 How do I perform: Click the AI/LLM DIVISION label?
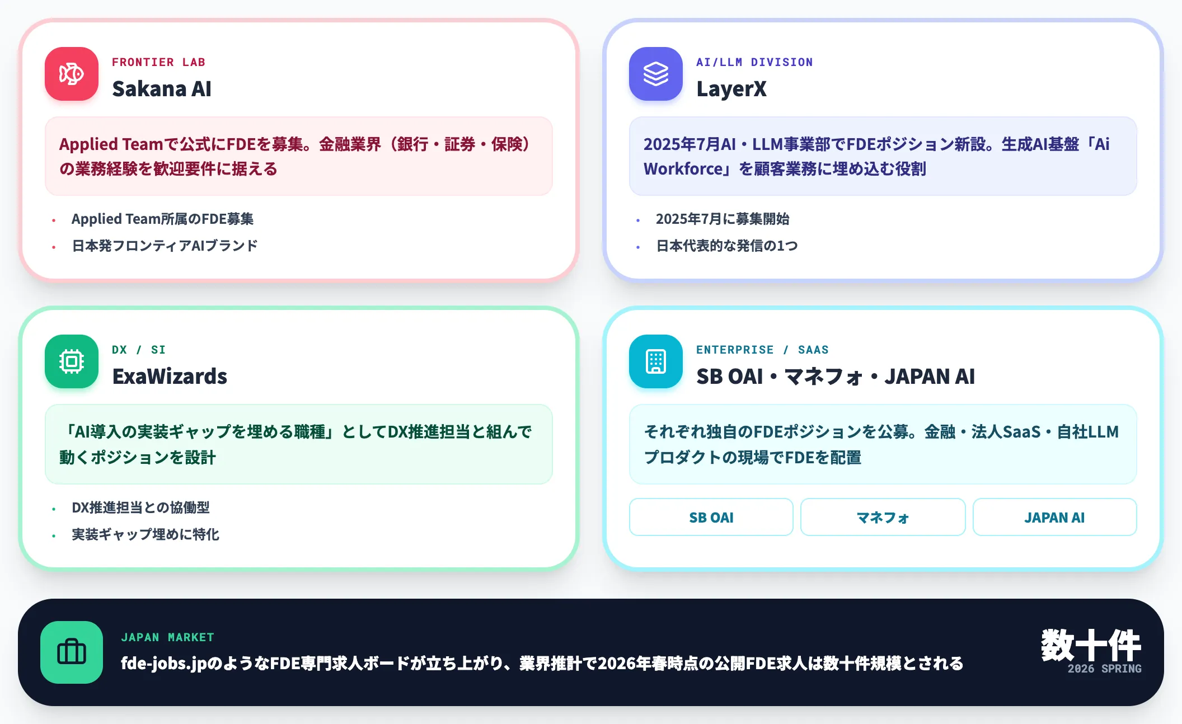click(x=754, y=62)
